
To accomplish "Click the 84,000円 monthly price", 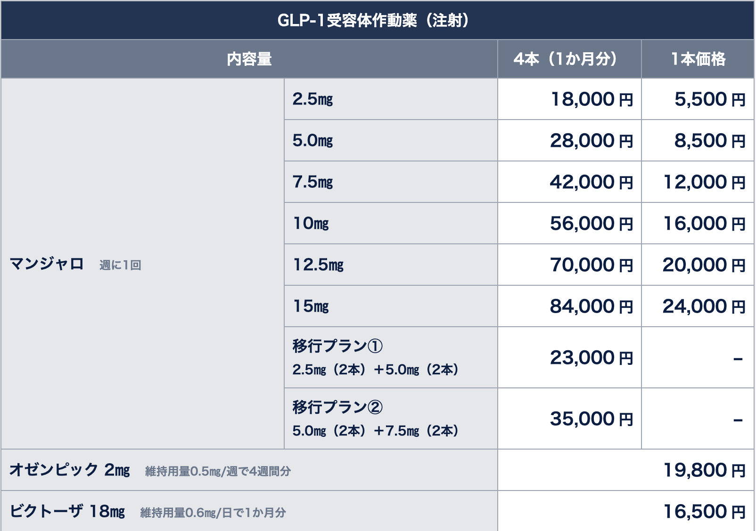I will coord(592,306).
